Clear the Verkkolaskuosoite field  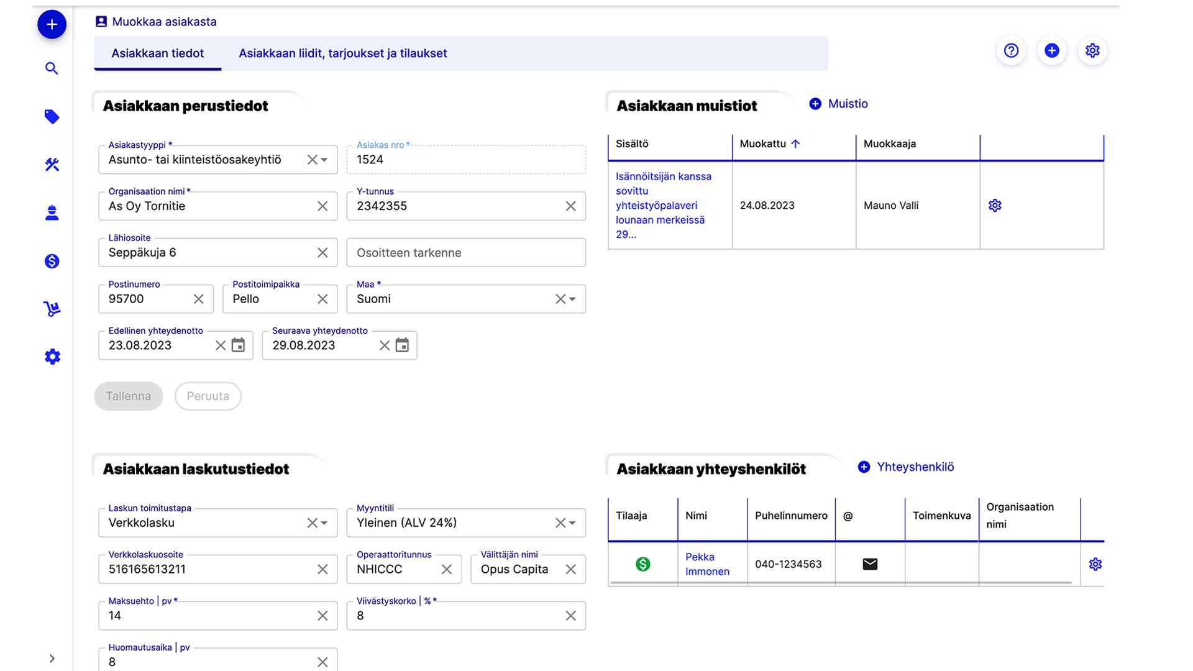coord(322,569)
